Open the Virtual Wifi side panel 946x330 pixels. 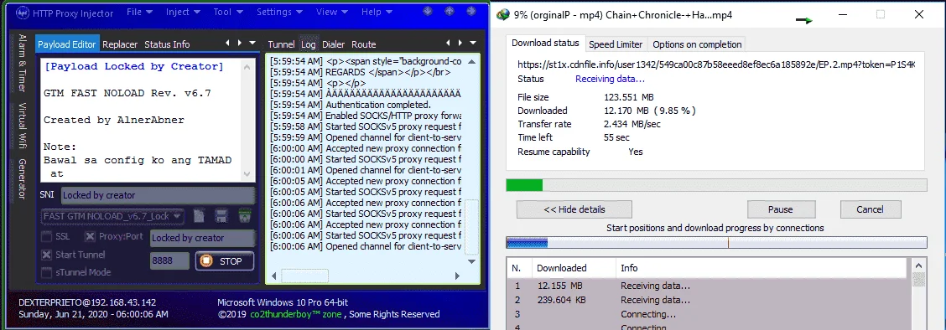pos(22,126)
